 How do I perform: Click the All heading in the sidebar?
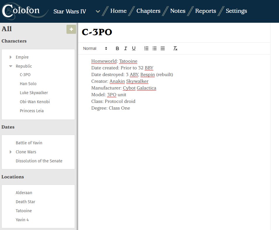[7, 29]
